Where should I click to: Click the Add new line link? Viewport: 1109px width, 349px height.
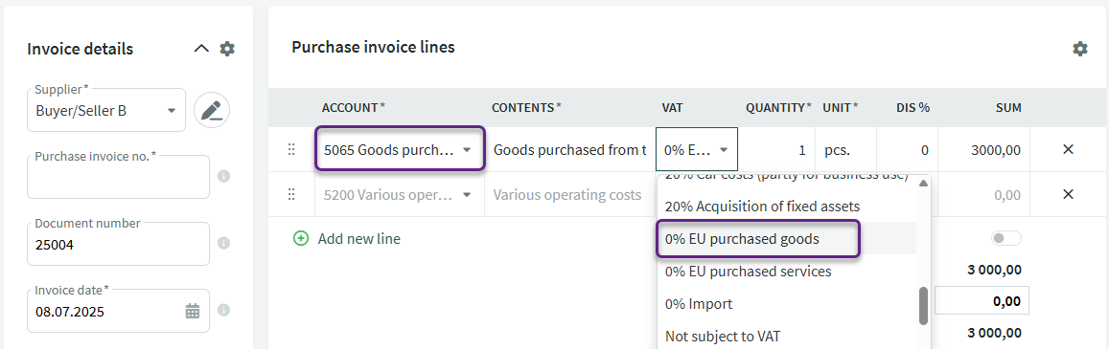pos(358,239)
